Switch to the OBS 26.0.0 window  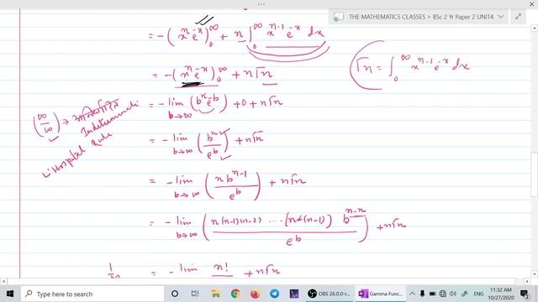point(330,294)
